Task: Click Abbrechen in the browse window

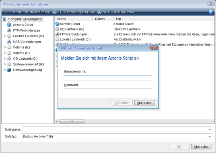Action: pyautogui.click(x=202, y=147)
